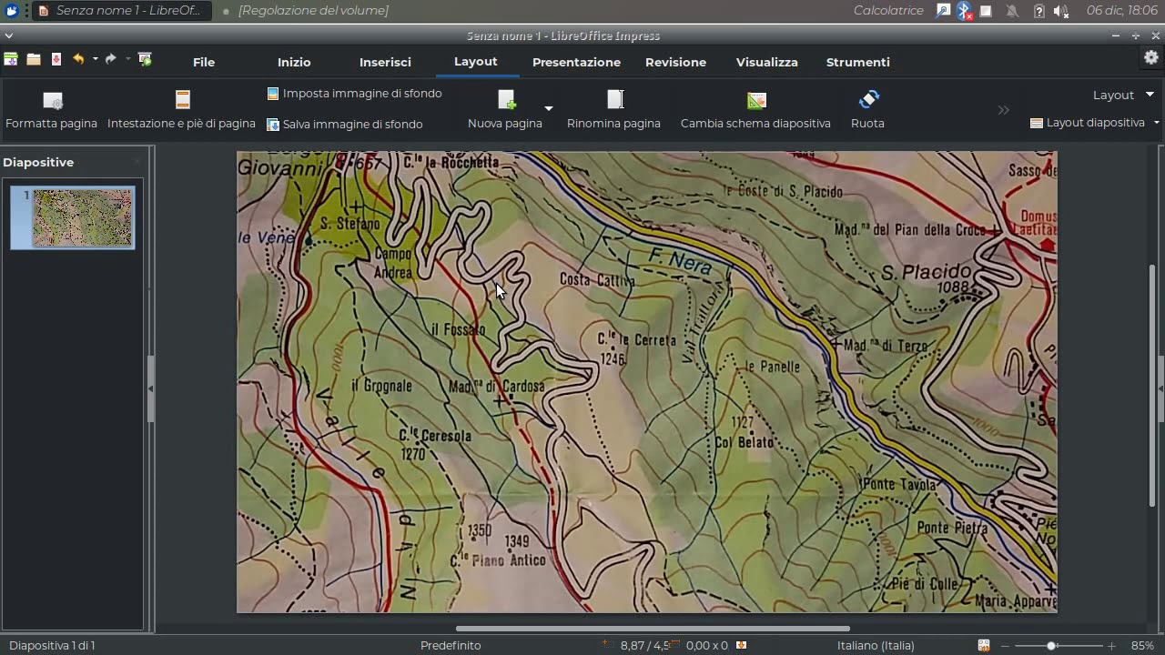Add a slide with Nuova pagina icon
1165x655 pixels.
click(506, 99)
